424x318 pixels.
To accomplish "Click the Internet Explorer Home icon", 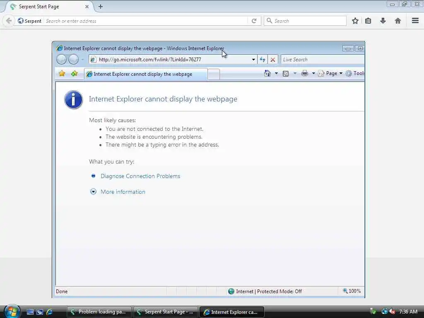I will coord(267,73).
